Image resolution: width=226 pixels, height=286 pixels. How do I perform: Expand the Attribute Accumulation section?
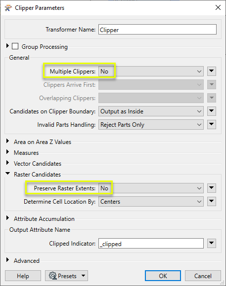tap(7, 218)
